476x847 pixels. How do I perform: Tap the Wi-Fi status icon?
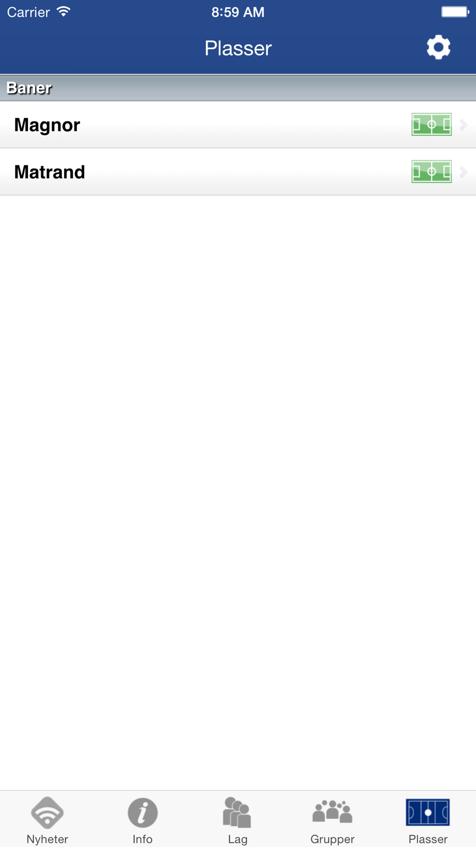pyautogui.click(x=63, y=11)
